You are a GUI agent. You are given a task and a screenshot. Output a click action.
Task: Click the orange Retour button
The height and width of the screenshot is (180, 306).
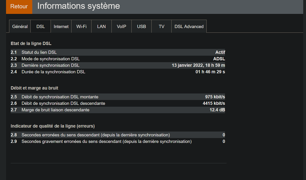pyautogui.click(x=19, y=6)
